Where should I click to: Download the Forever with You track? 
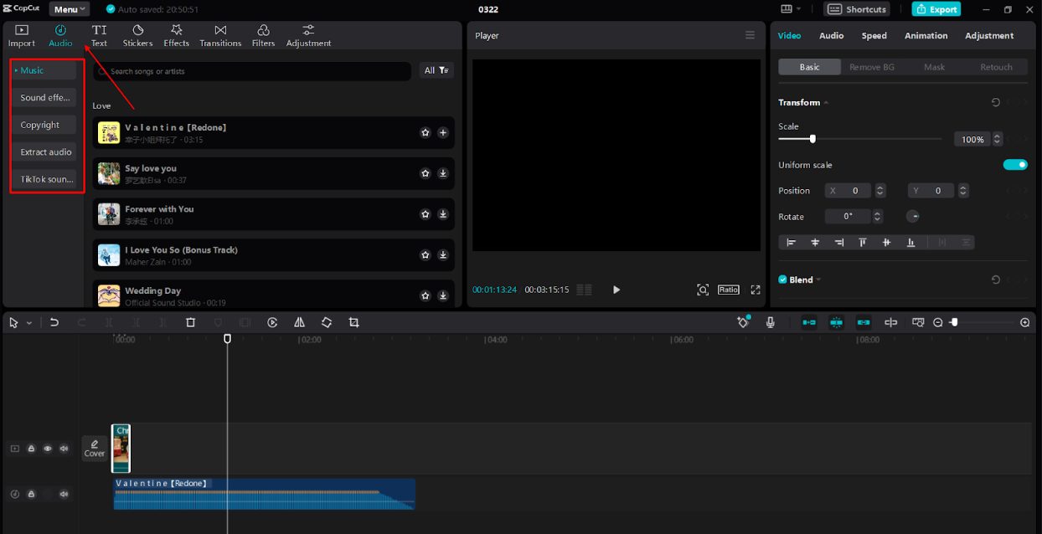pyautogui.click(x=443, y=214)
